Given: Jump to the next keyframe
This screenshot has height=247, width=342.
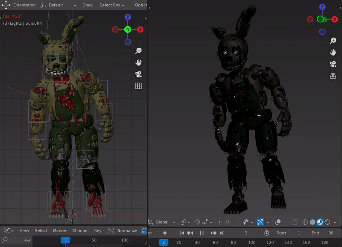Looking at the screenshot, I should [x=213, y=233].
